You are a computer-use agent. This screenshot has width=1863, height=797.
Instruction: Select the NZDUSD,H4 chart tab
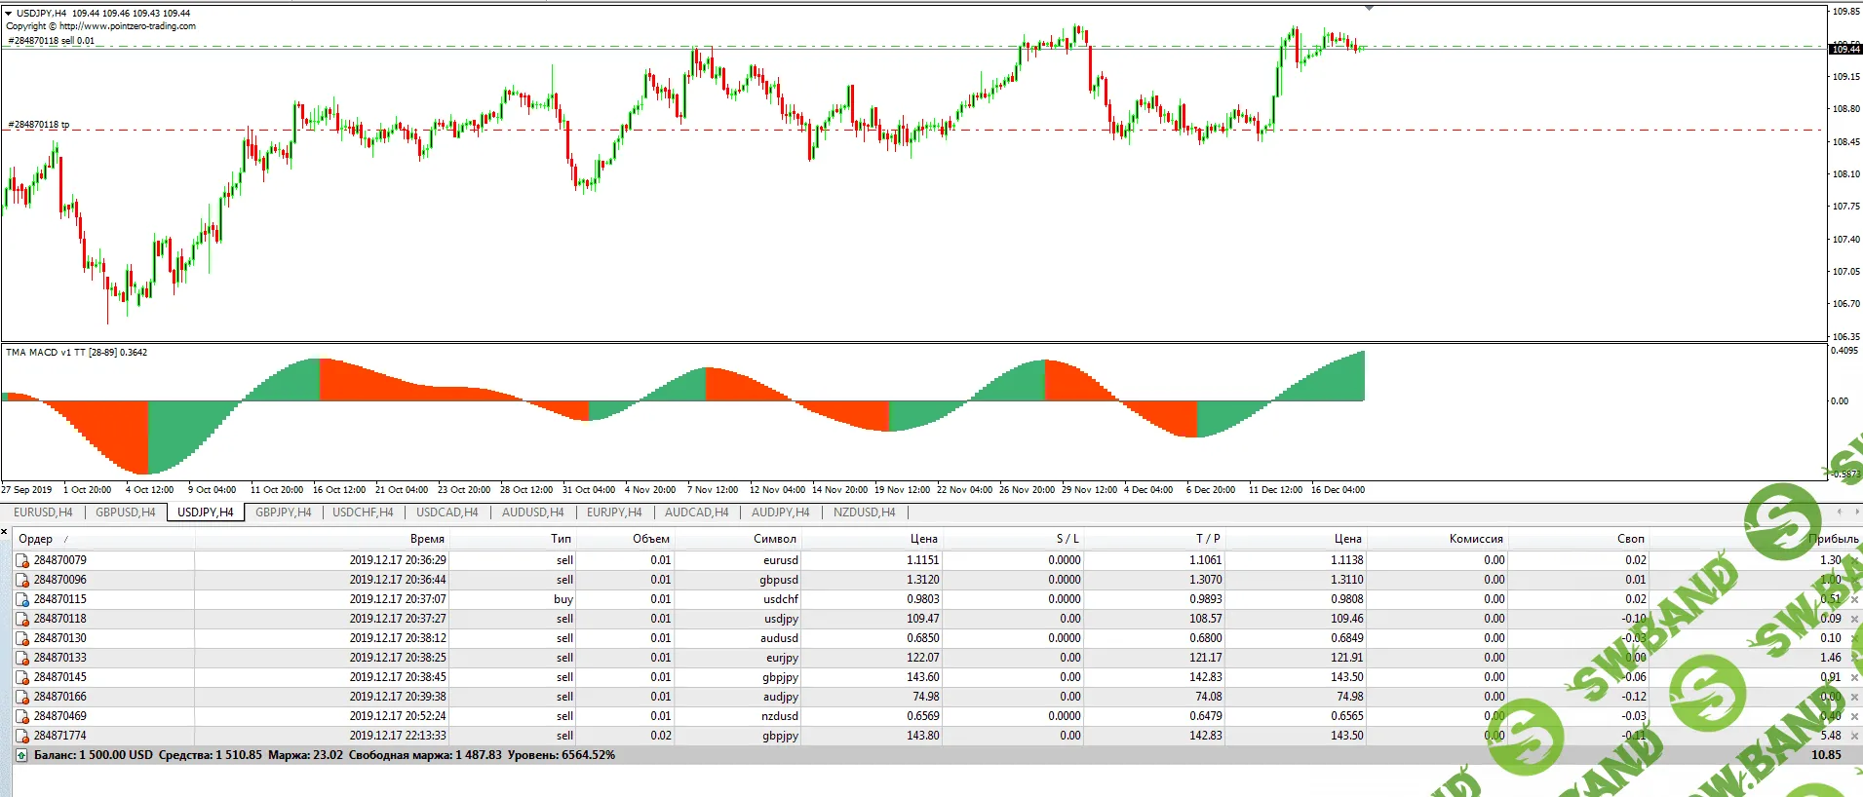pos(864,512)
